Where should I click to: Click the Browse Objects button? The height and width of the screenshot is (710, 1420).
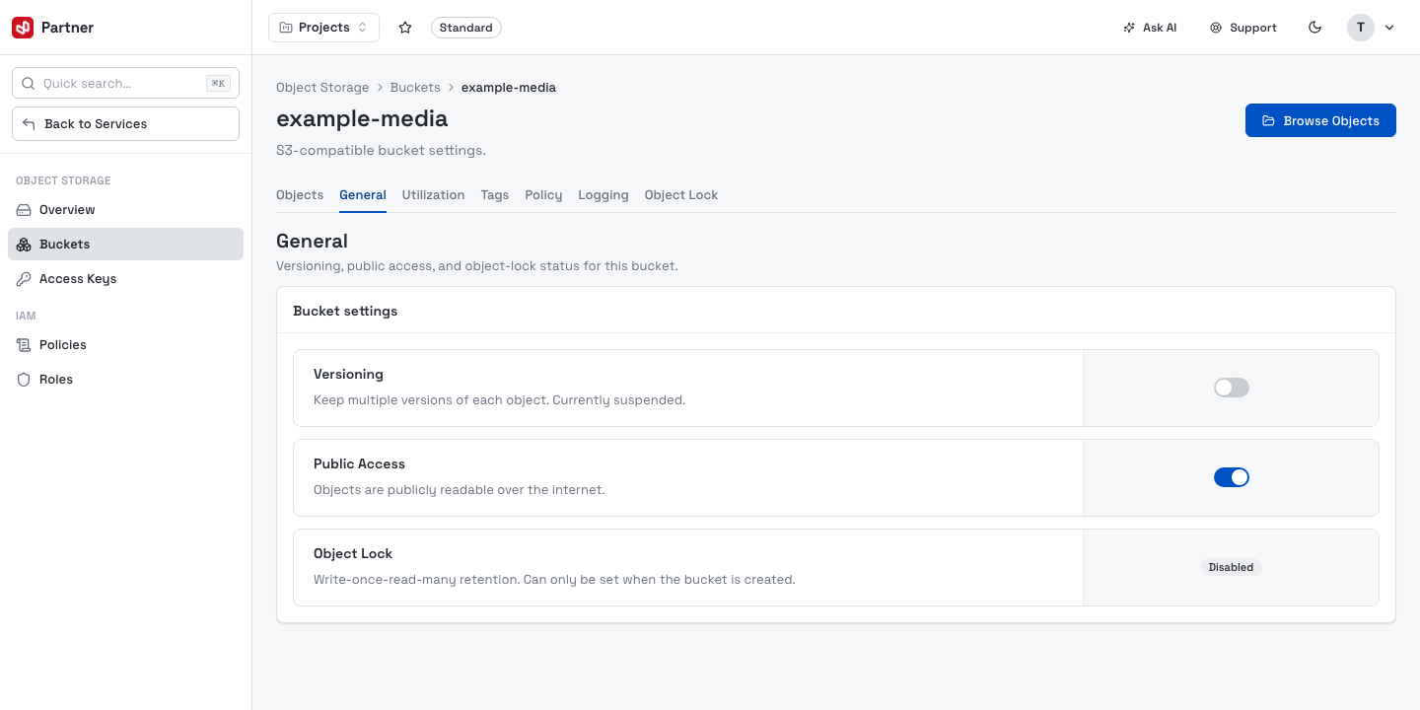(x=1320, y=120)
